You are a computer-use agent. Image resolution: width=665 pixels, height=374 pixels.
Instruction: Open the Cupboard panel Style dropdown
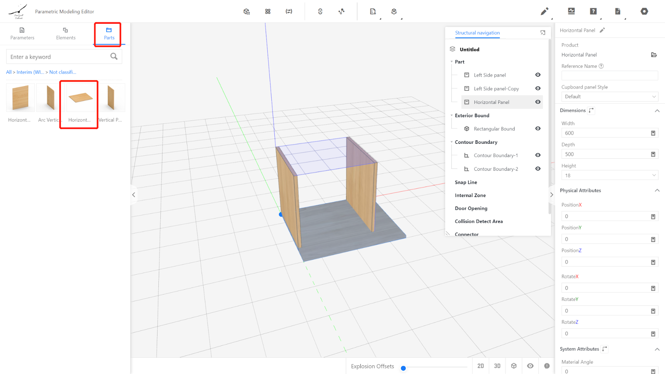point(610,97)
